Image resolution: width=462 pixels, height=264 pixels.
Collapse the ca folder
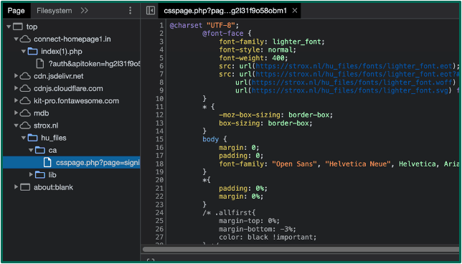pos(32,150)
